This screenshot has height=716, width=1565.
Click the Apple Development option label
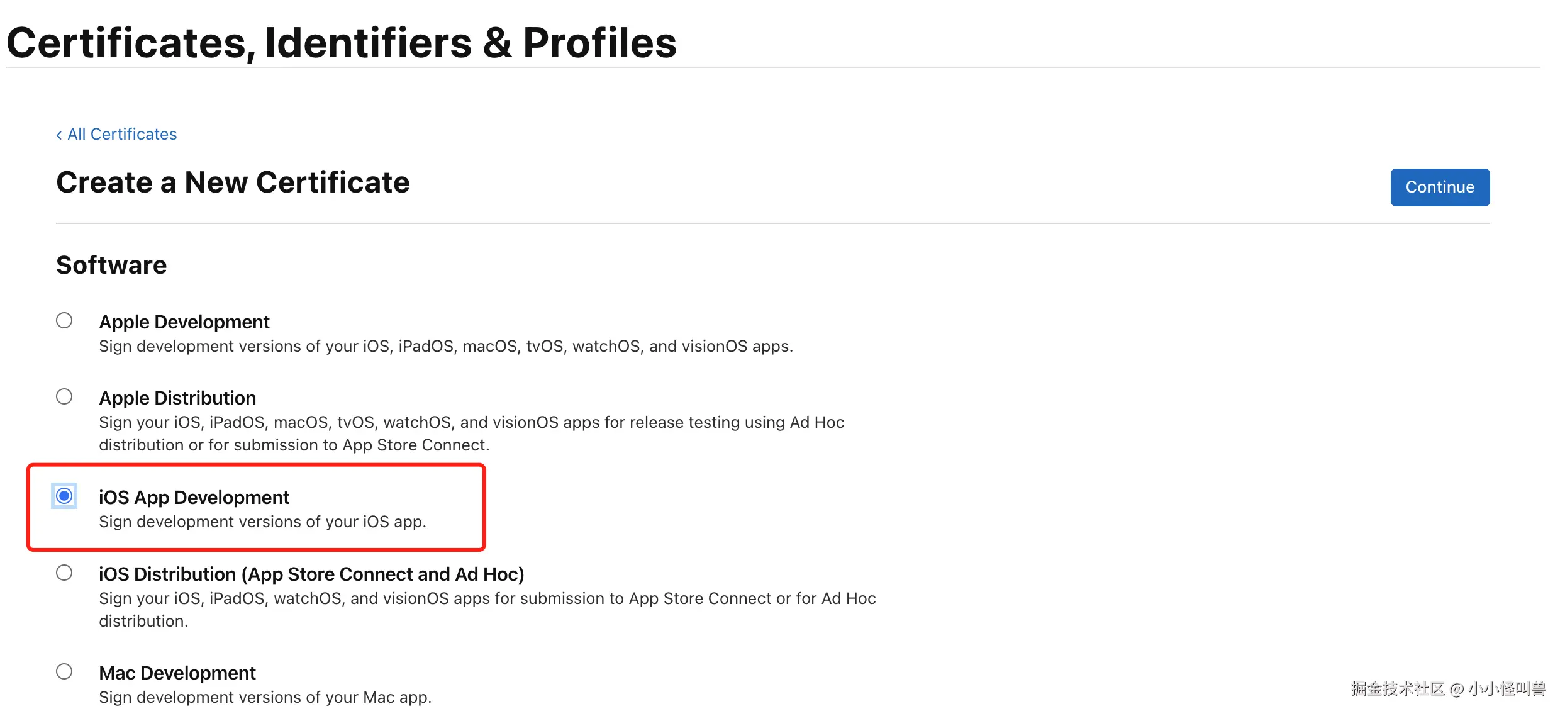click(184, 322)
